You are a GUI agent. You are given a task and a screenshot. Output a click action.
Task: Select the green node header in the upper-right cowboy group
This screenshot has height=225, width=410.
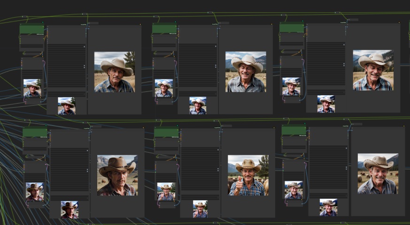[x=292, y=28]
